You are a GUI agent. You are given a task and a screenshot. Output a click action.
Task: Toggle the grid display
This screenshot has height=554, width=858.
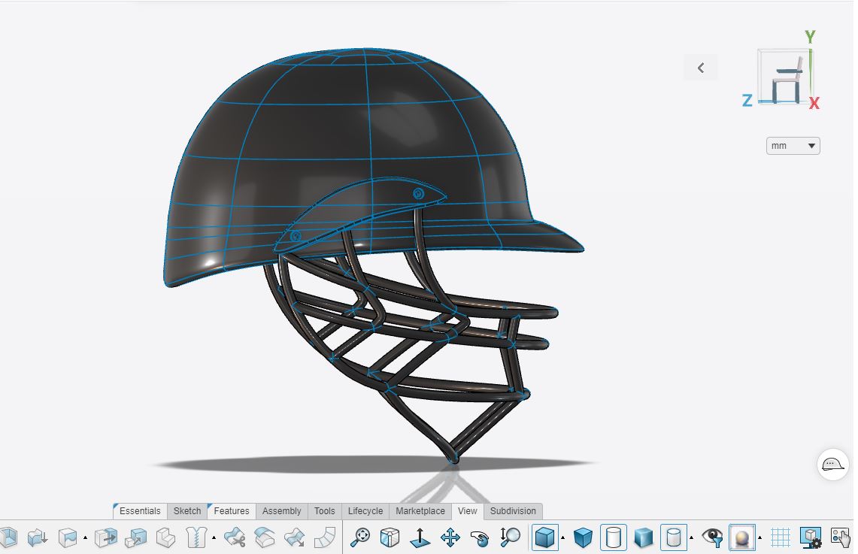coord(781,537)
